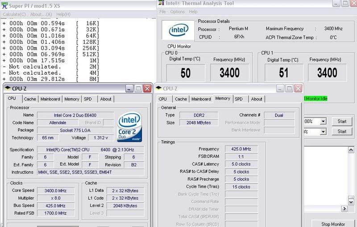Minimize the left CPU-Z window
The height and width of the screenshot is (227, 357).
129,88
